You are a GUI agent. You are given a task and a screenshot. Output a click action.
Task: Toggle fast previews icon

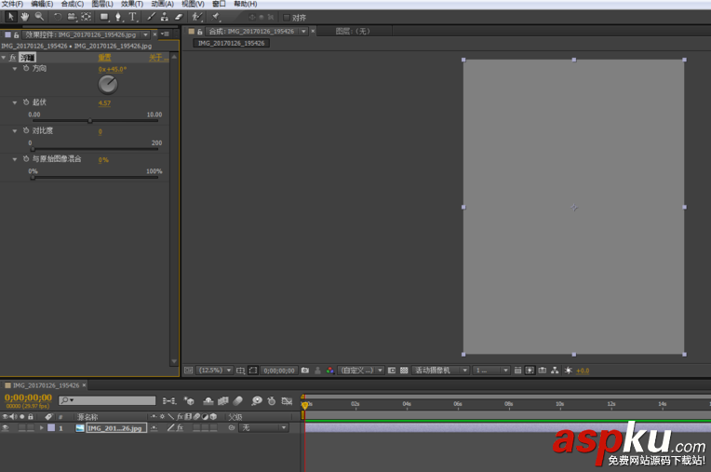[x=530, y=371]
